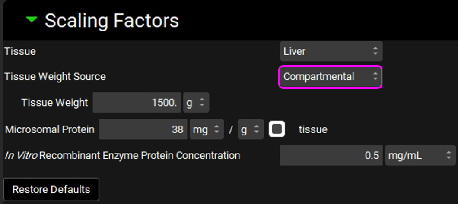Change the Tissue Weight unit dropdown
Image resolution: width=458 pixels, height=204 pixels.
[x=196, y=103]
